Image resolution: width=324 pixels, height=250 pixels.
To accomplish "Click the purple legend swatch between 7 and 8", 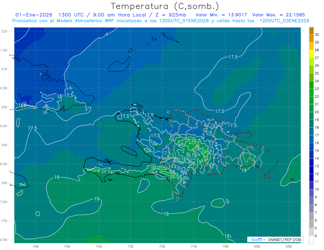I will click(x=311, y=209).
